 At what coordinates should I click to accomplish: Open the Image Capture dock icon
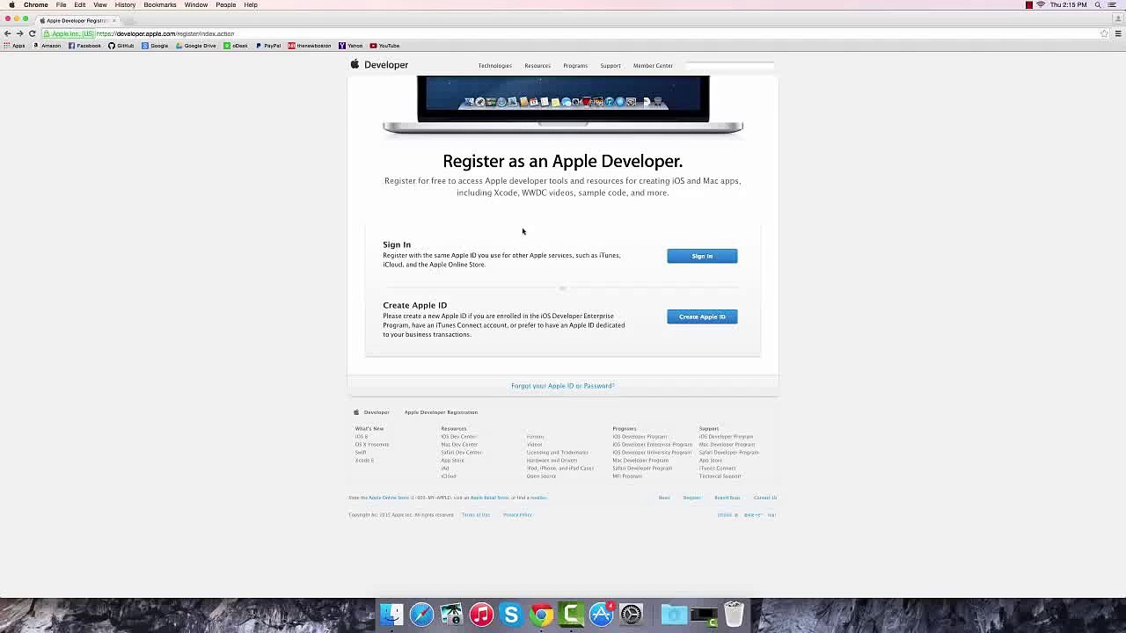(451, 614)
